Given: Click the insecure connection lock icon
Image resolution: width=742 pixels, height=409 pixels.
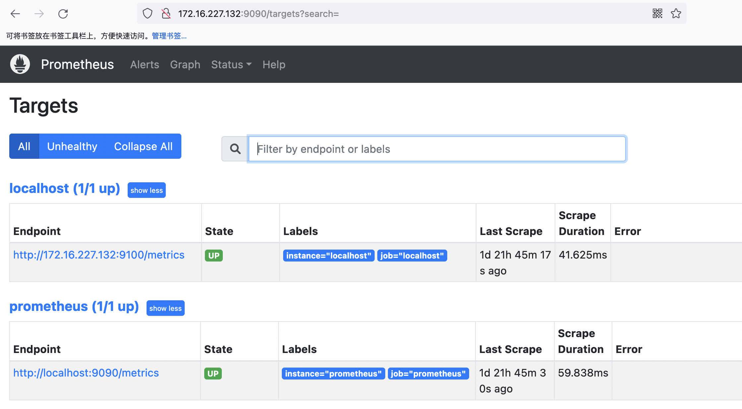Looking at the screenshot, I should tap(166, 14).
